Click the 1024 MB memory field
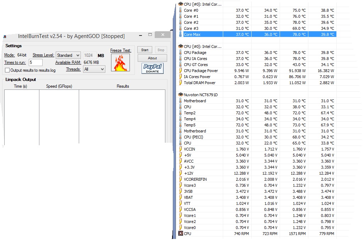The image size is (363, 240). pyautogui.click(x=89, y=55)
